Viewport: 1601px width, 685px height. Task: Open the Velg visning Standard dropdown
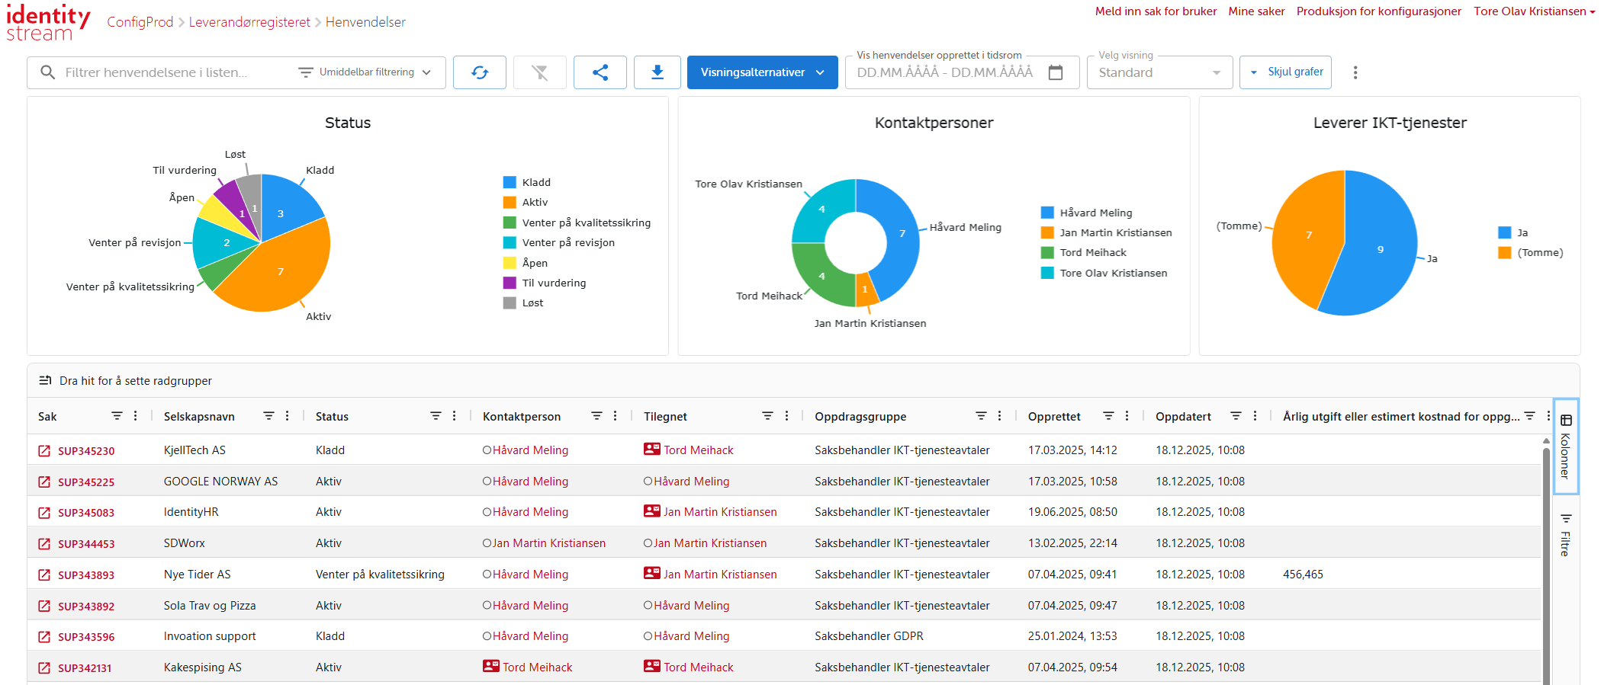[x=1159, y=72]
